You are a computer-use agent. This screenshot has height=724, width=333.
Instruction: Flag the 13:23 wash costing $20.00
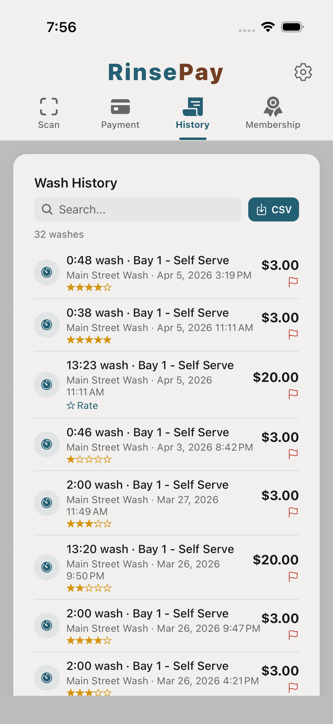[x=293, y=394]
